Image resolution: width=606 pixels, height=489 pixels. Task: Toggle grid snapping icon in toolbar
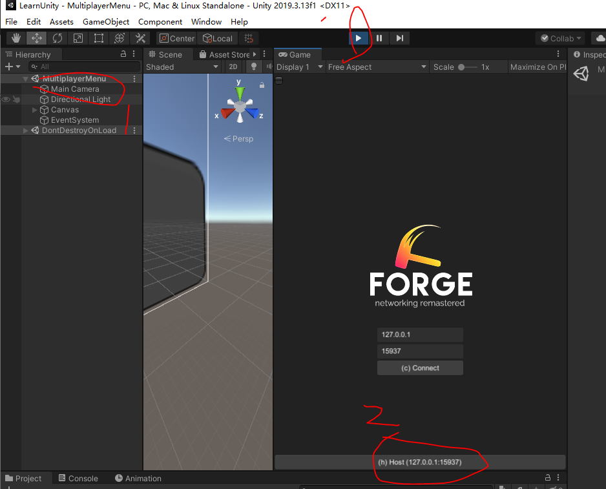[x=249, y=38]
